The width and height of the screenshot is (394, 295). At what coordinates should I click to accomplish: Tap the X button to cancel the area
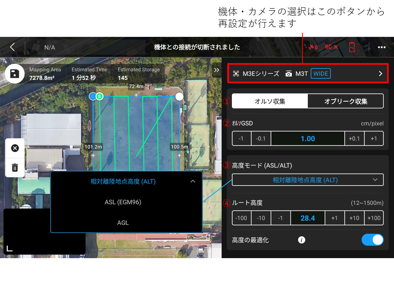(15, 148)
